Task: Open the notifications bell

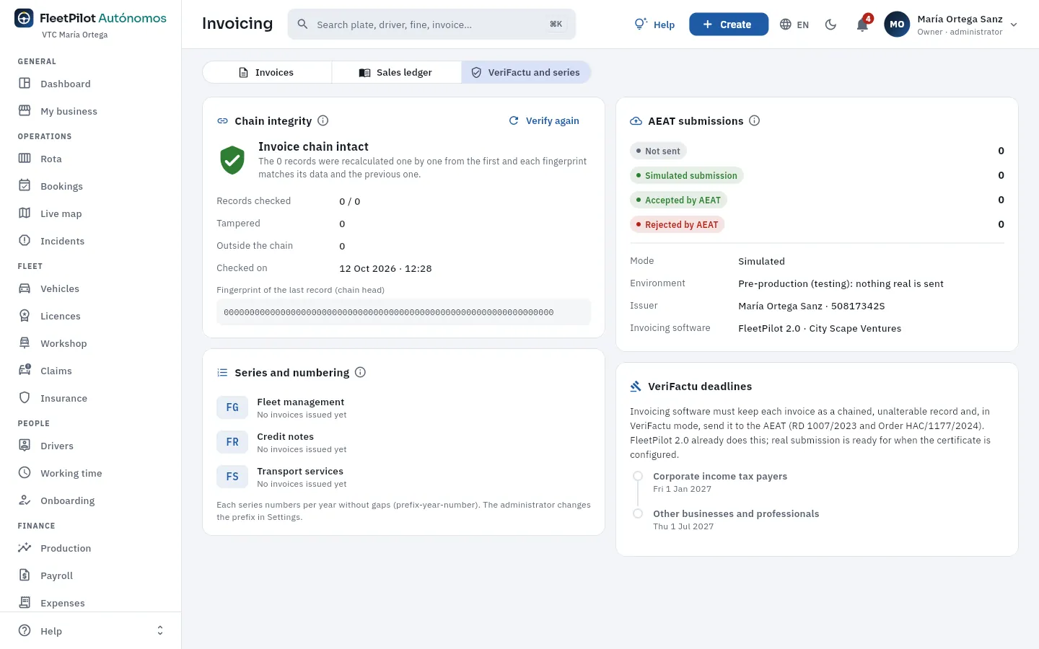Action: (x=862, y=25)
